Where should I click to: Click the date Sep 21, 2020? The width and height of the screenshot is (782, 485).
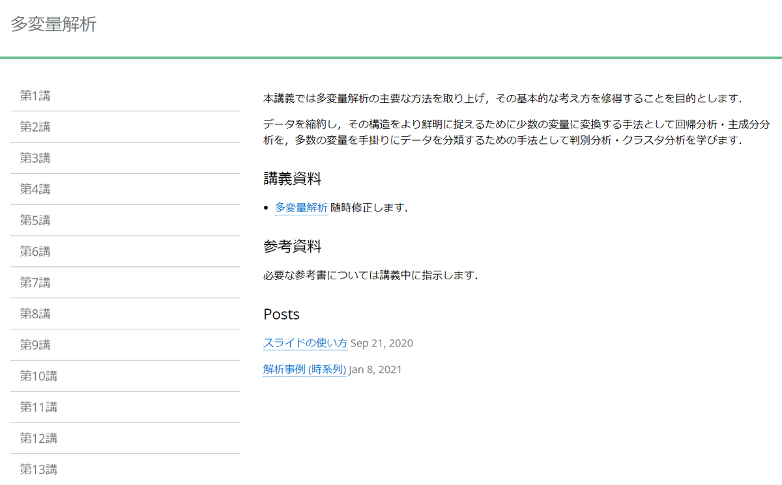[382, 343]
